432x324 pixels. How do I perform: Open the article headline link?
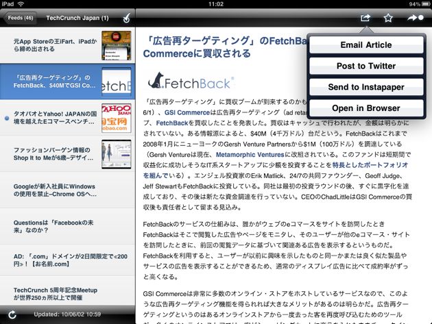pos(224,47)
